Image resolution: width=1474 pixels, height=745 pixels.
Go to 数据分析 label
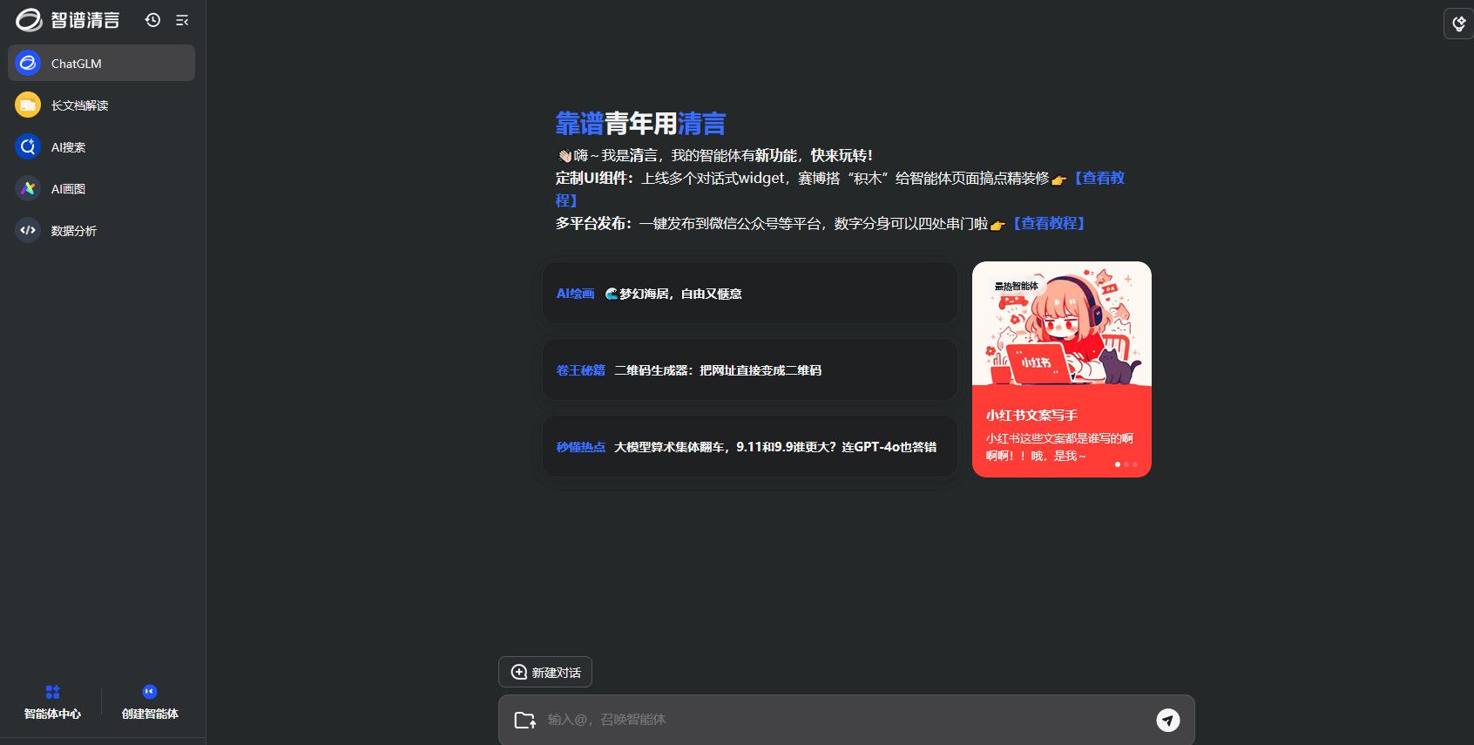(x=74, y=231)
